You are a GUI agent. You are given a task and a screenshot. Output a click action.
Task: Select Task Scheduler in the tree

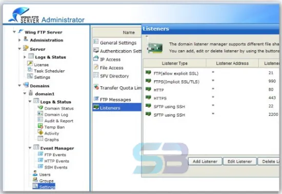(49, 71)
